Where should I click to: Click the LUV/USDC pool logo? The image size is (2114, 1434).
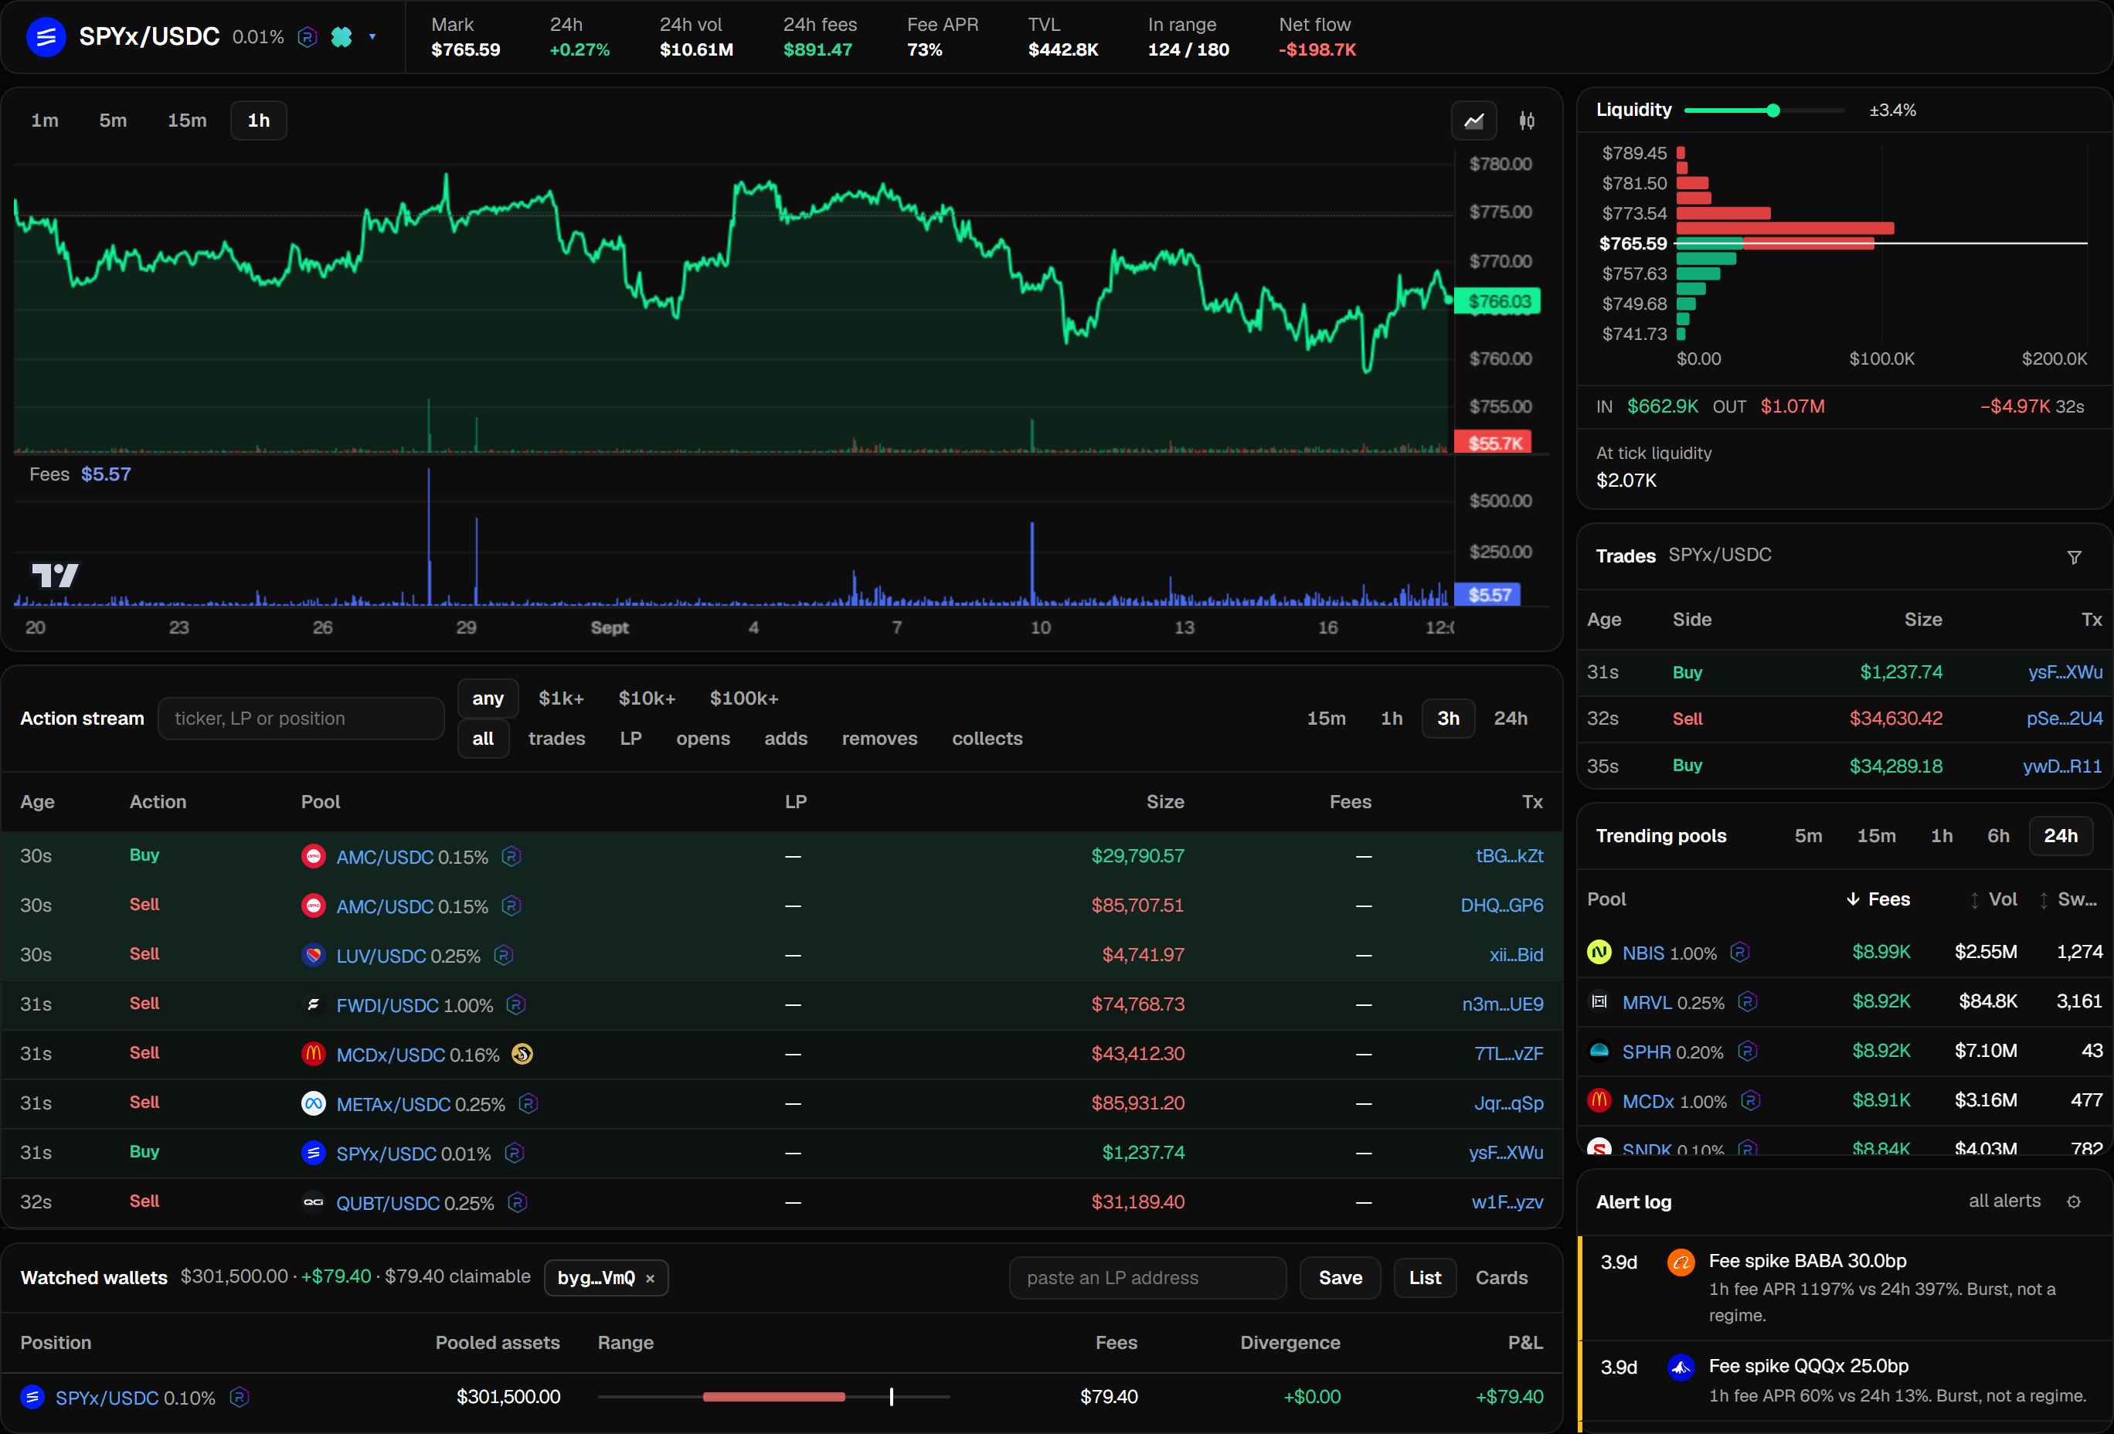pos(313,955)
